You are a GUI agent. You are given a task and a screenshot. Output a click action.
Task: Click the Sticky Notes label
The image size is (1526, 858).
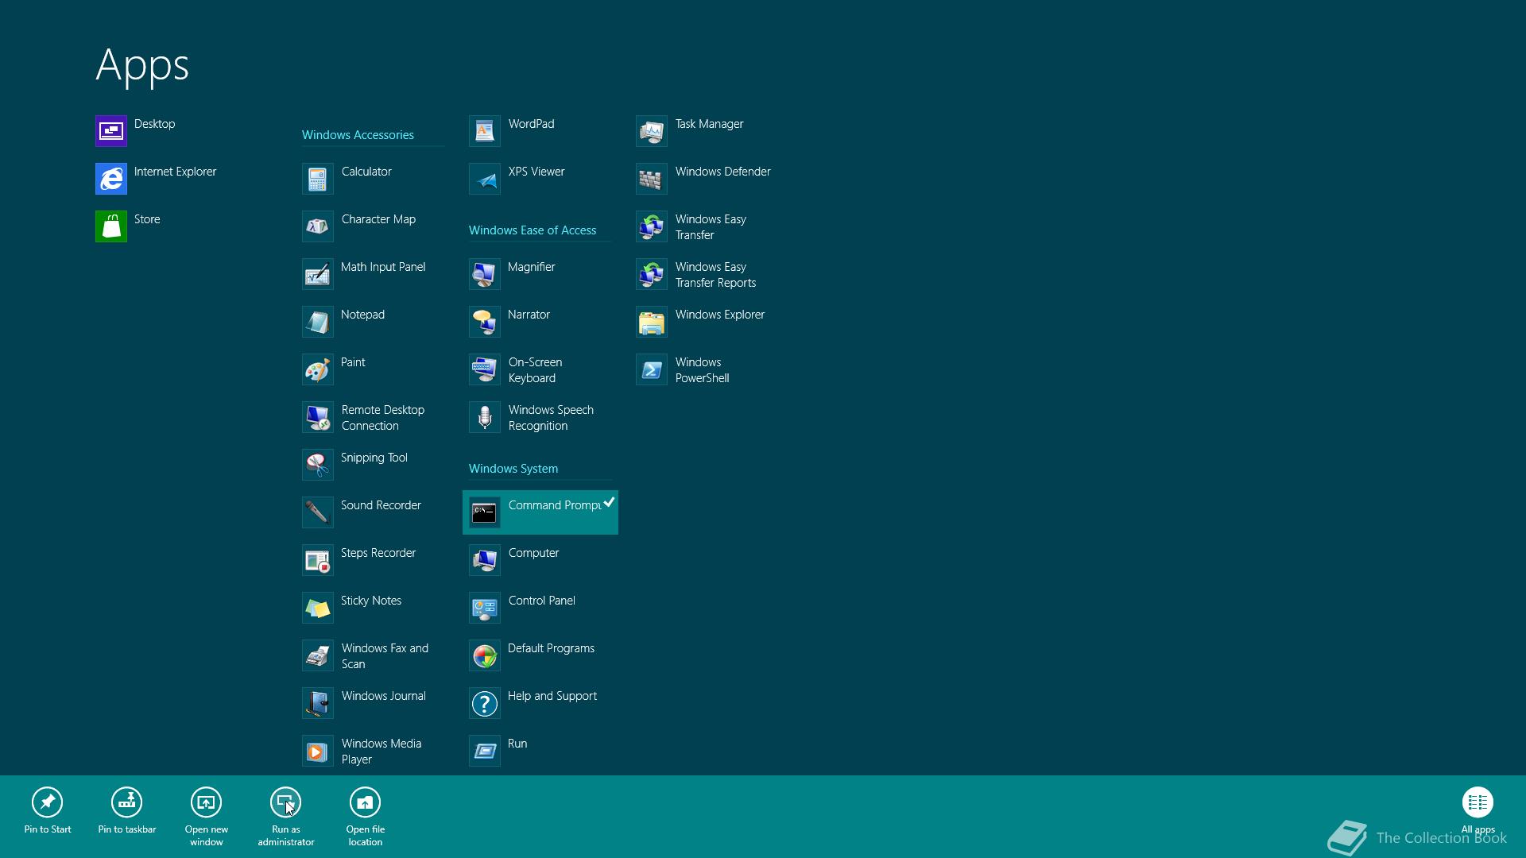[371, 601]
